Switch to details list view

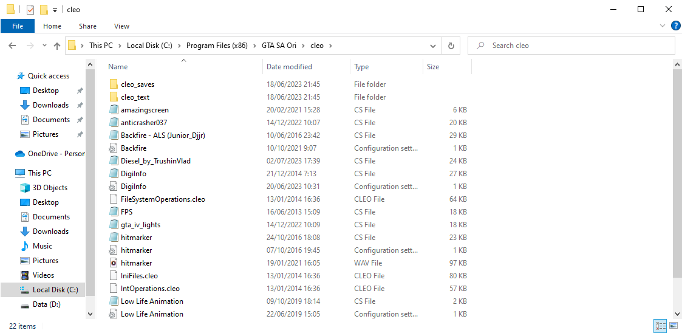tap(661, 326)
